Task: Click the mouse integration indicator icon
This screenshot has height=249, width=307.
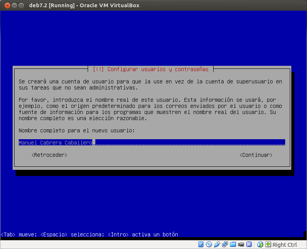Action: (260, 244)
